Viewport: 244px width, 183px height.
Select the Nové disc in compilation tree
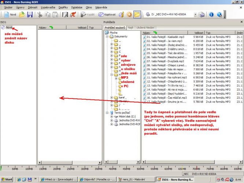tap(9, 27)
